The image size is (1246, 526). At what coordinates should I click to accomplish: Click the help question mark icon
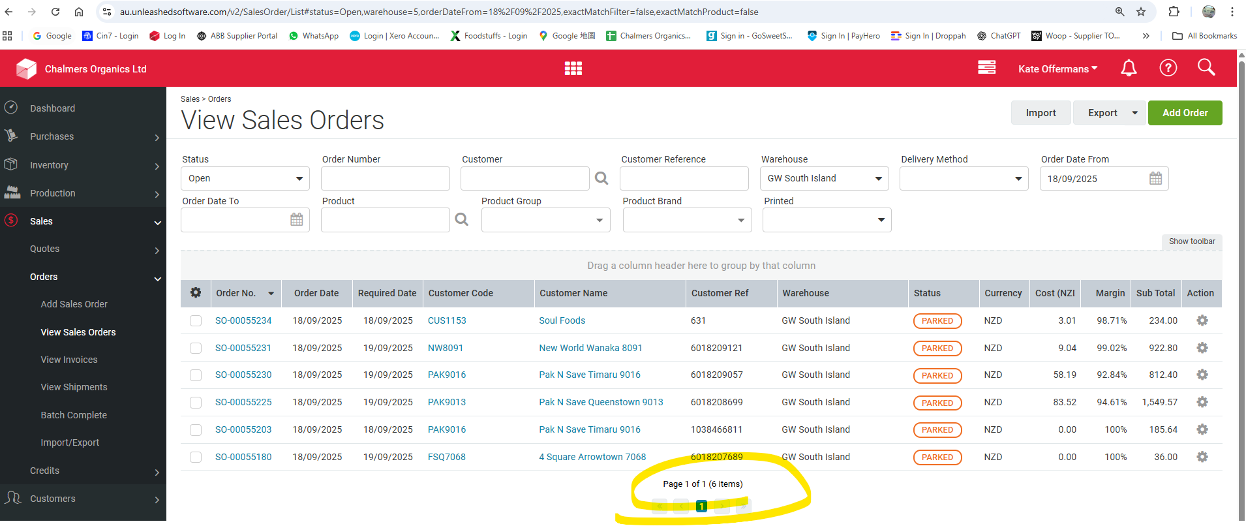(x=1168, y=68)
